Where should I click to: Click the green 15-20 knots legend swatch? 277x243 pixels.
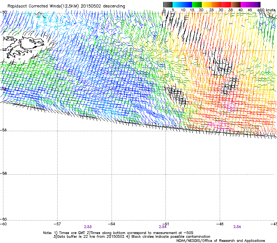197,4
